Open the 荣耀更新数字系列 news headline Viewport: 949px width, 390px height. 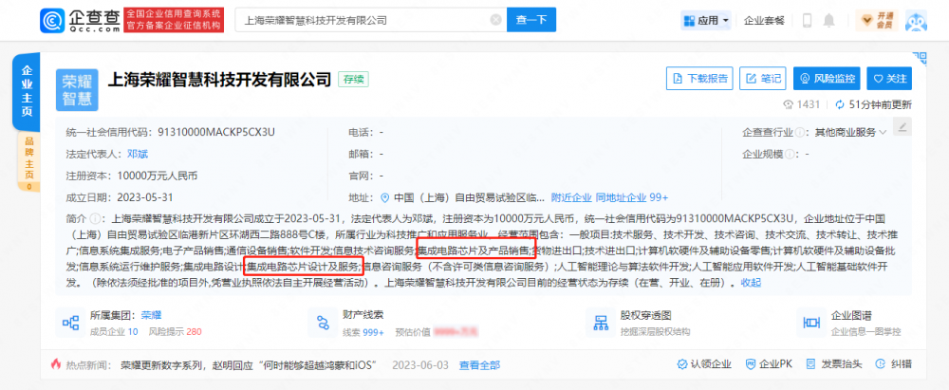249,364
